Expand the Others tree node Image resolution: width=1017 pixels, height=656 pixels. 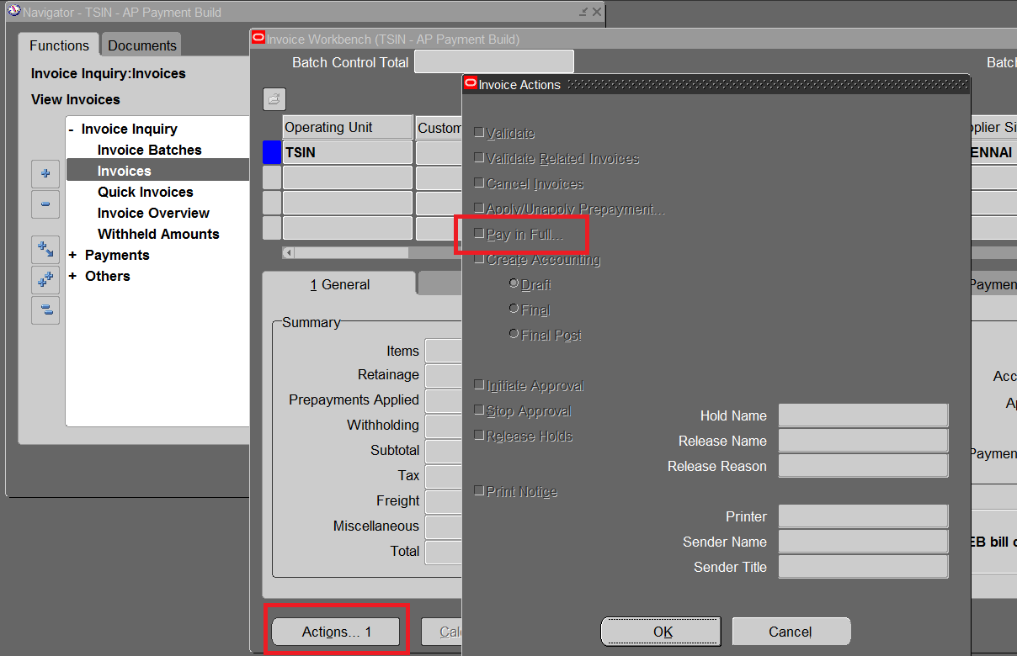(73, 276)
